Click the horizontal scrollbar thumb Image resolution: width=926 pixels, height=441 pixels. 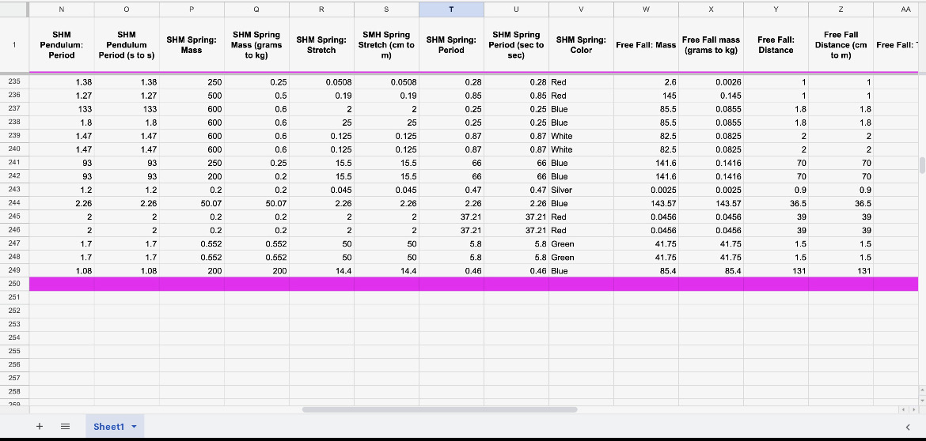[440, 409]
